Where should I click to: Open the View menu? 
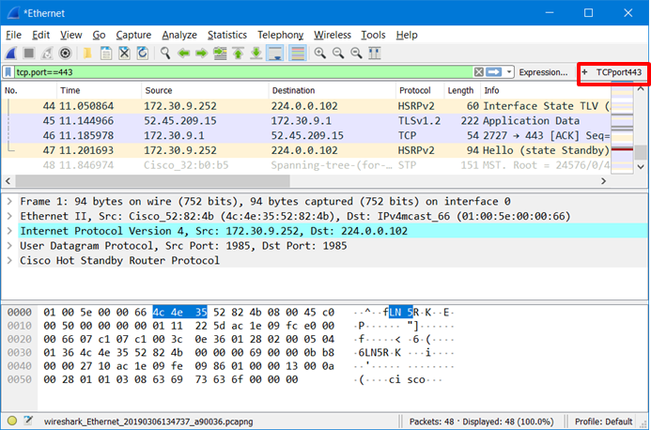[71, 35]
